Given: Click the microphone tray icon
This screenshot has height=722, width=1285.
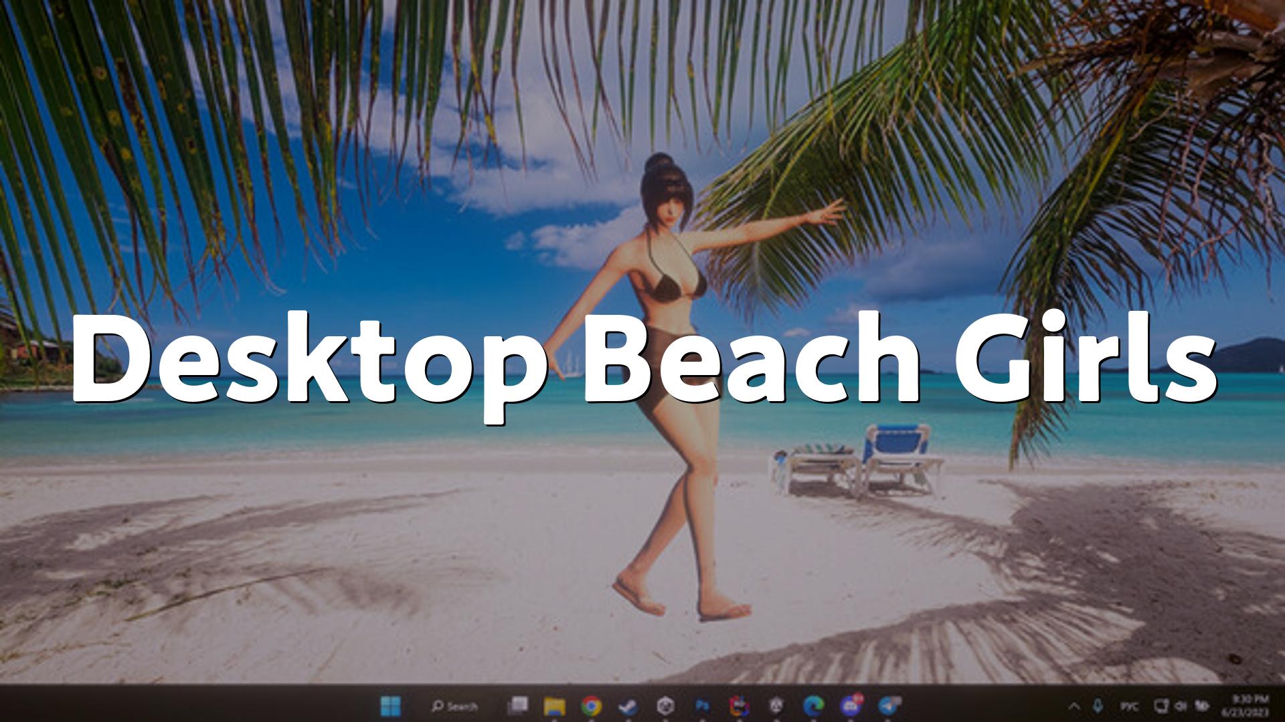Looking at the screenshot, I should pyautogui.click(x=1098, y=706).
